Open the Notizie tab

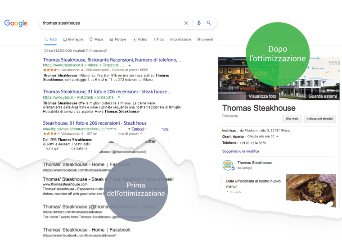pos(118,39)
